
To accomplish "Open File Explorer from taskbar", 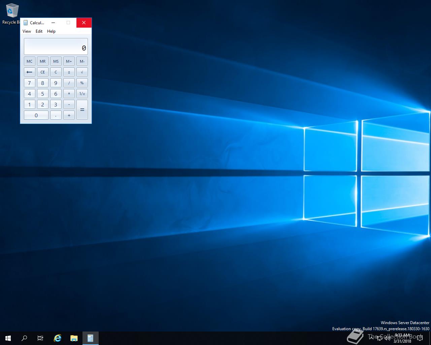I will click(x=74, y=338).
